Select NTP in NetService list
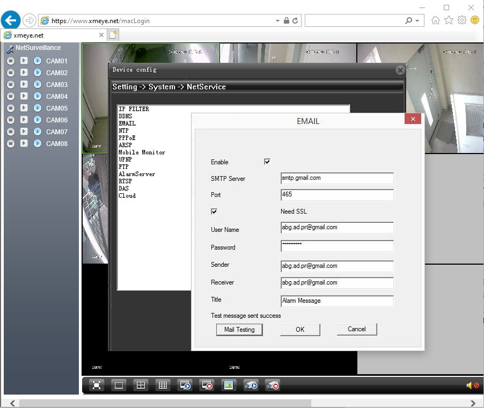 123,130
